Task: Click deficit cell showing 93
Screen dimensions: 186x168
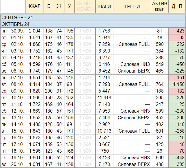Action: tap(177, 38)
